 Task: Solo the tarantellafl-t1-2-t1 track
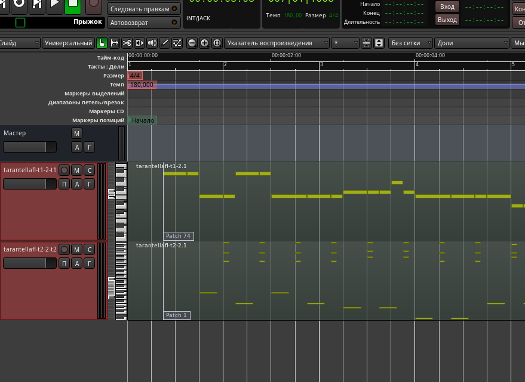coord(89,170)
